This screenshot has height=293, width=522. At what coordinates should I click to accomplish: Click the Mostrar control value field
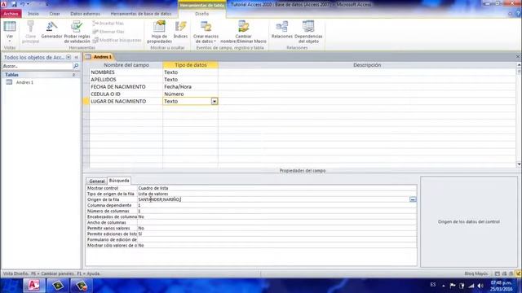pyautogui.click(x=276, y=188)
